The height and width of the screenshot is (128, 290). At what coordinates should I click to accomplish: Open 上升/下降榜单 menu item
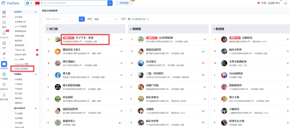click(x=21, y=26)
